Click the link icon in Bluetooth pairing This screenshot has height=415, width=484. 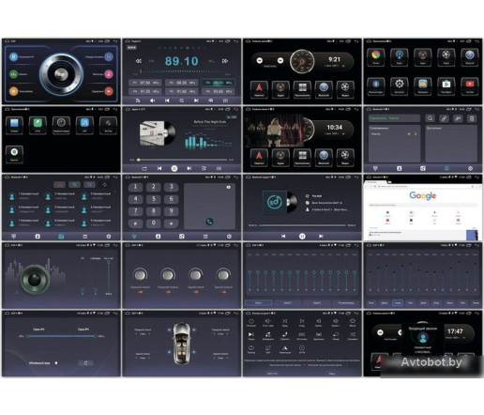(444, 118)
